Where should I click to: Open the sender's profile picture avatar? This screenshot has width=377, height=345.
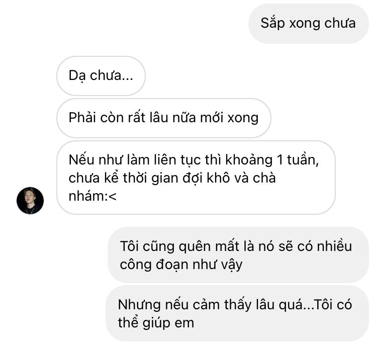[x=30, y=200]
